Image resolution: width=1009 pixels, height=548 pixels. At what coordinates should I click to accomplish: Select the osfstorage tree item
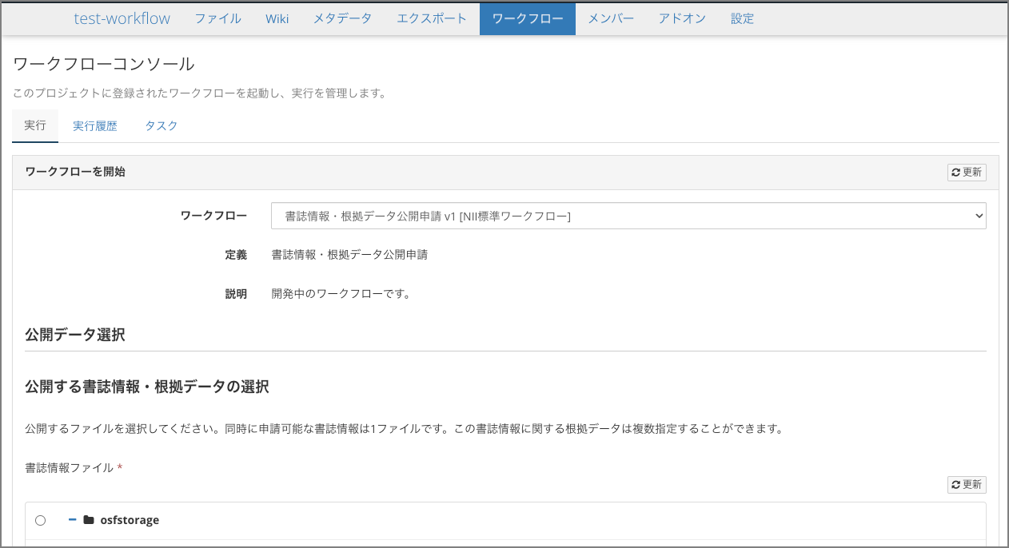click(130, 520)
